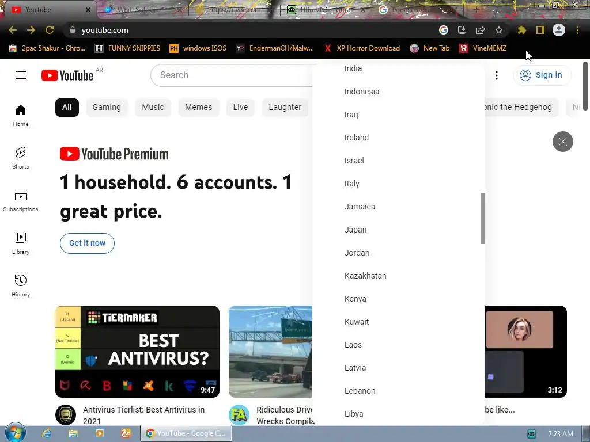Screen dimensions: 590x442
Task: Reload the page with the refresh icon
Action: click(50, 30)
